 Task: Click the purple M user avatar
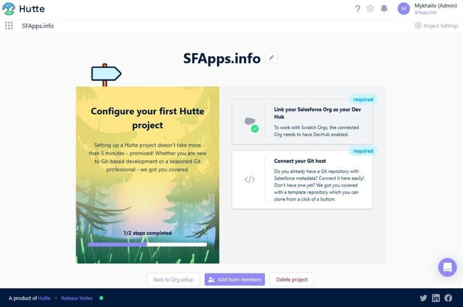[x=403, y=9]
